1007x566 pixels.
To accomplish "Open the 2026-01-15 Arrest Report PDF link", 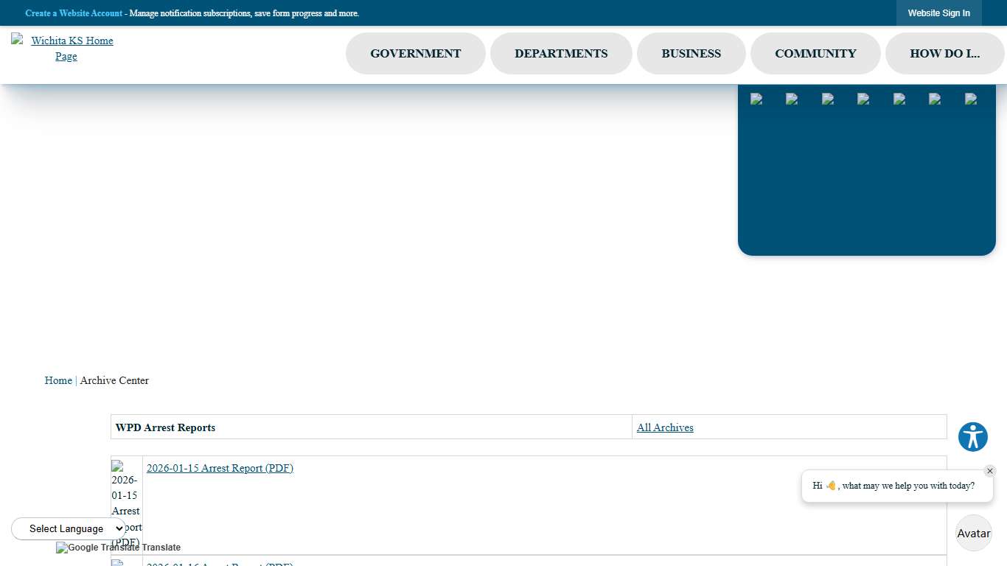I will tap(219, 468).
